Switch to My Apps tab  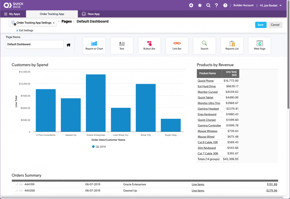[12, 14]
